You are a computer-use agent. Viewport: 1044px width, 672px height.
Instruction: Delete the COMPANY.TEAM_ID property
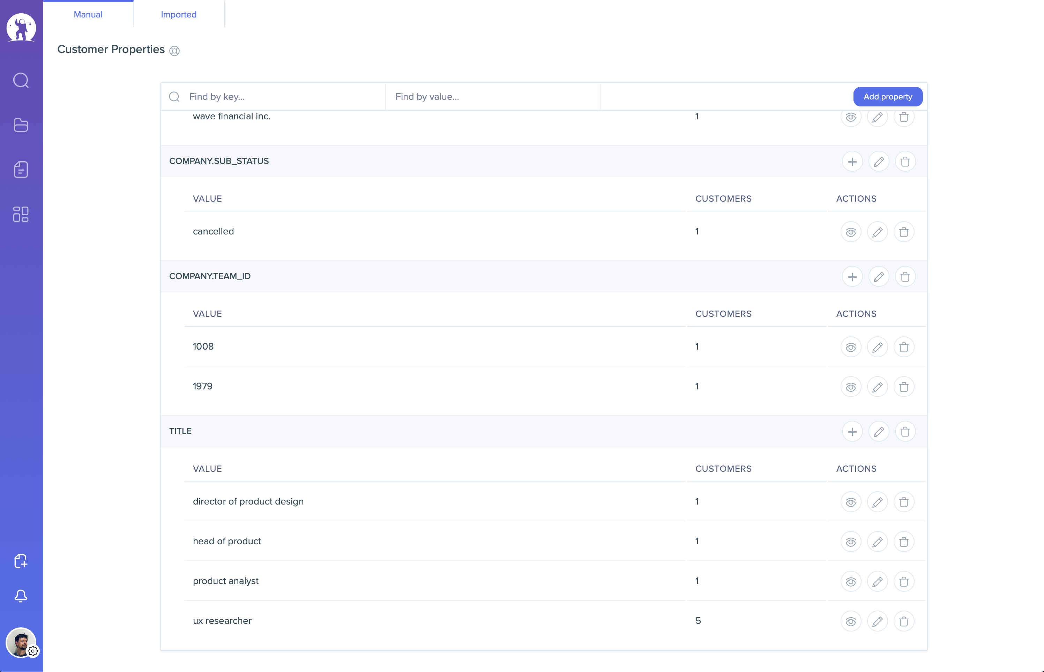[x=905, y=277]
